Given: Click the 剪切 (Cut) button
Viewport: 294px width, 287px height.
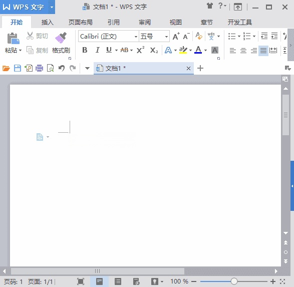Looking at the screenshot, I should pyautogui.click(x=37, y=36).
